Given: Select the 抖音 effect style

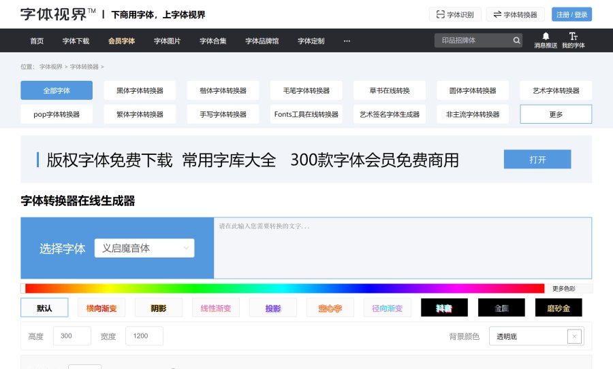Looking at the screenshot, I should click(x=444, y=308).
